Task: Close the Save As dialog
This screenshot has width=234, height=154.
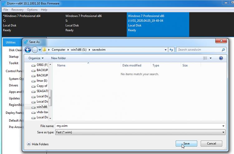Action: [221, 41]
